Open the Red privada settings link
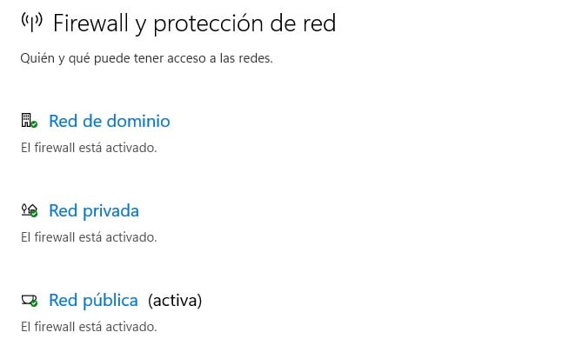 pyautogui.click(x=93, y=210)
